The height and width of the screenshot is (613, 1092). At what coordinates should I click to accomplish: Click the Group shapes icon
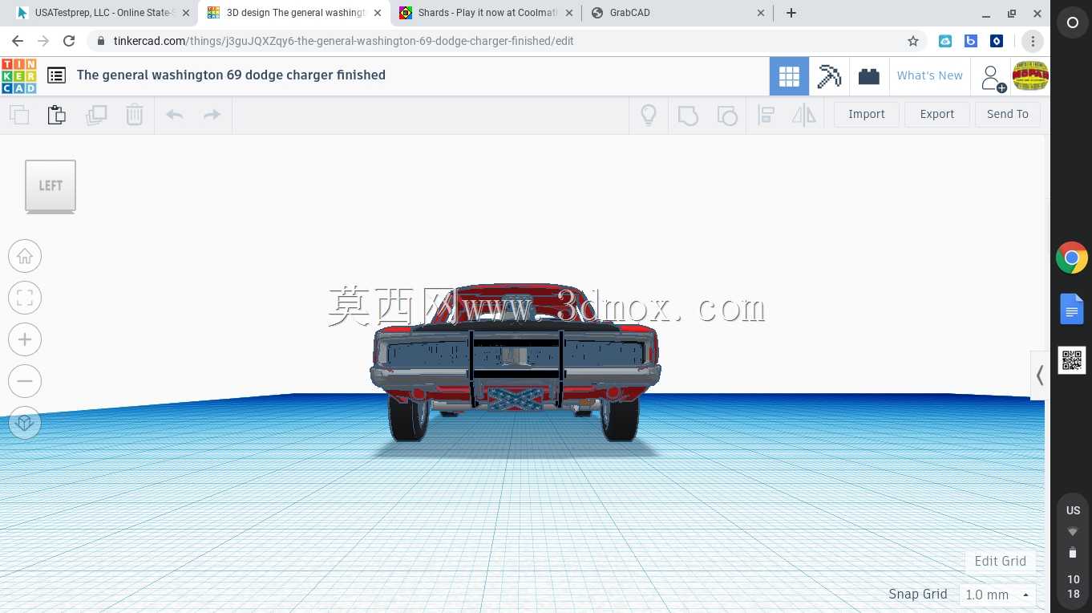(x=688, y=115)
